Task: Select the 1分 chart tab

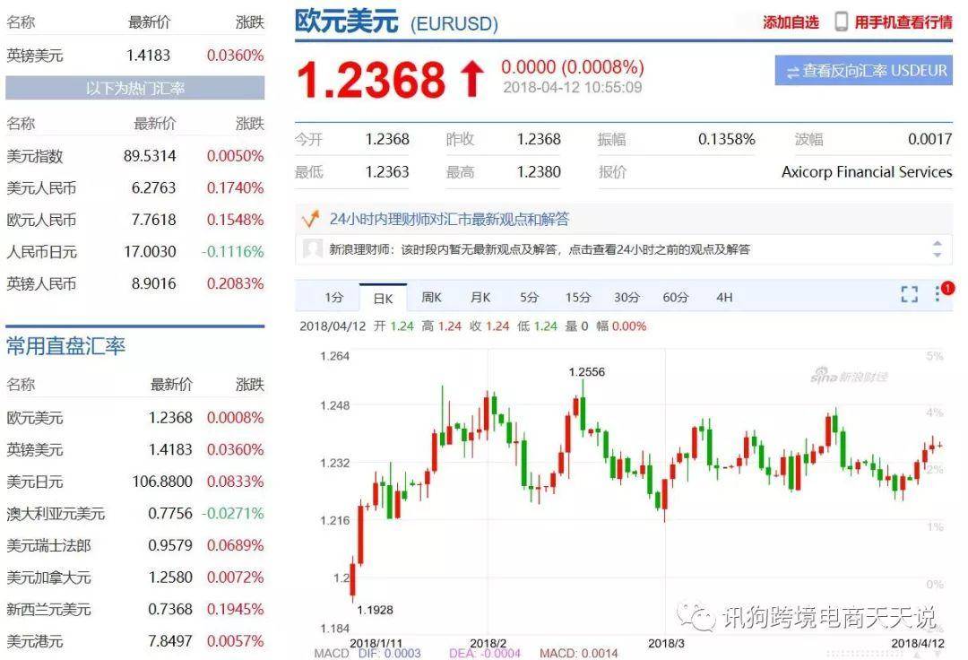Action: pyautogui.click(x=334, y=297)
